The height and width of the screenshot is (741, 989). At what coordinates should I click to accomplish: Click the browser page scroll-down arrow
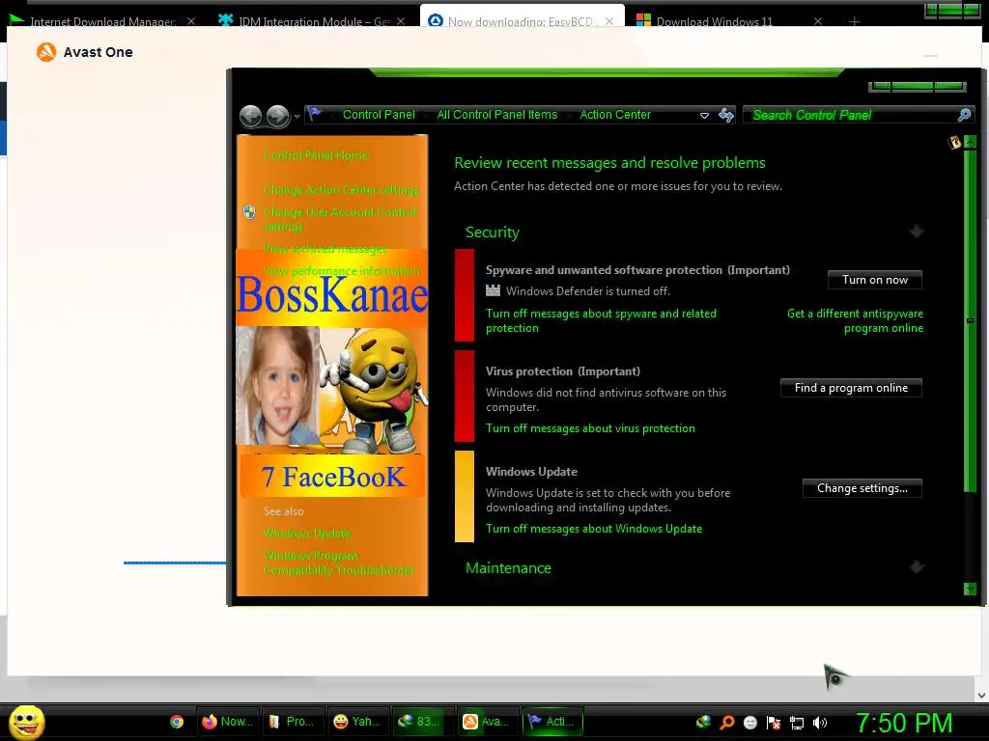tap(981, 695)
